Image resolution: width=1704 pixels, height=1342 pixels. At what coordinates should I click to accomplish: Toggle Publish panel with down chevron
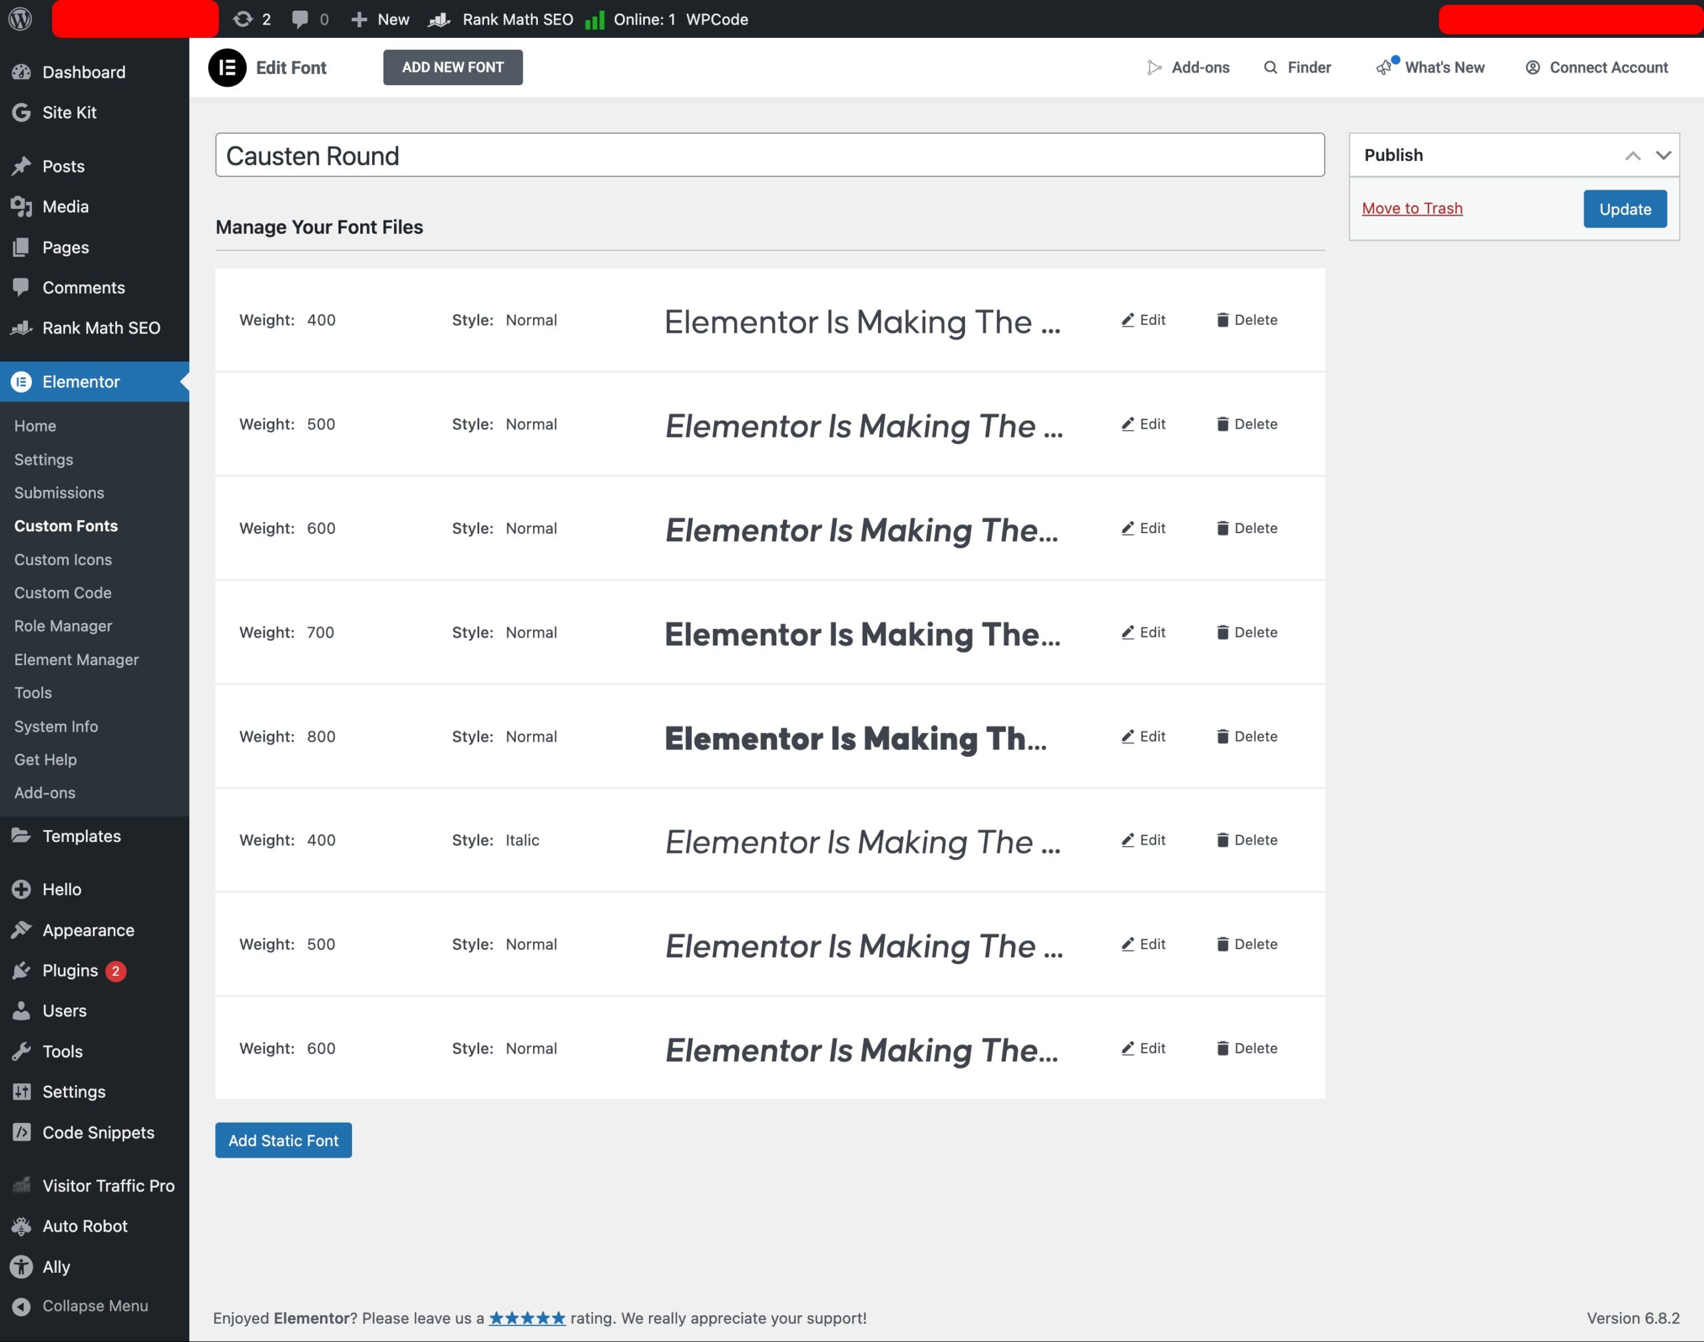[x=1662, y=156]
